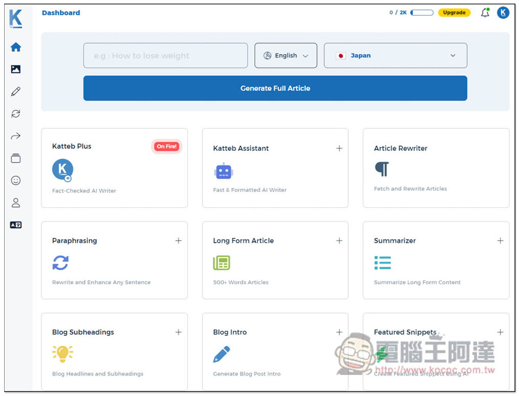Open the English language dropdown
This screenshot has width=519, height=396.
[285, 55]
